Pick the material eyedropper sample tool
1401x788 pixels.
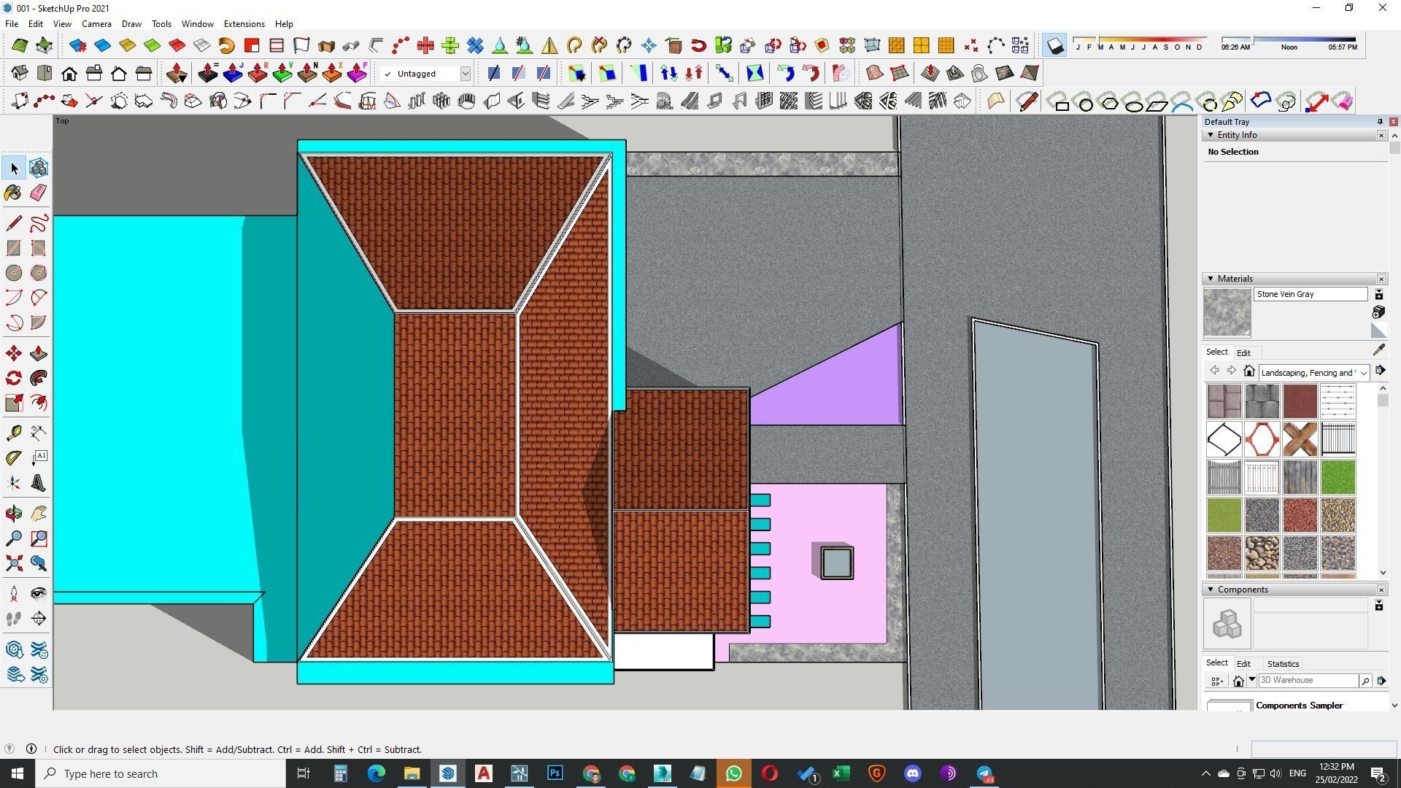tap(1378, 350)
